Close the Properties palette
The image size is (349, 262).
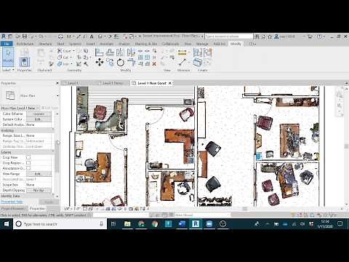(x=57, y=83)
